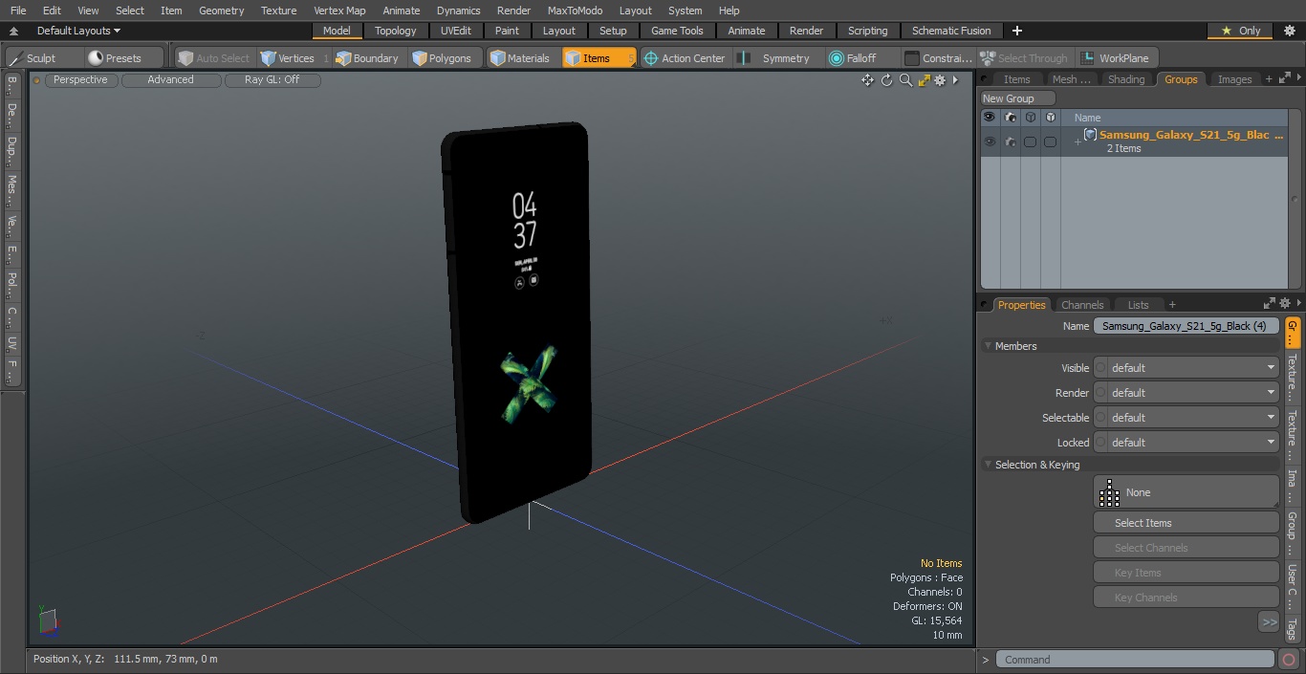Click the camera render column header icon
The width and height of the screenshot is (1306, 674).
click(1011, 118)
